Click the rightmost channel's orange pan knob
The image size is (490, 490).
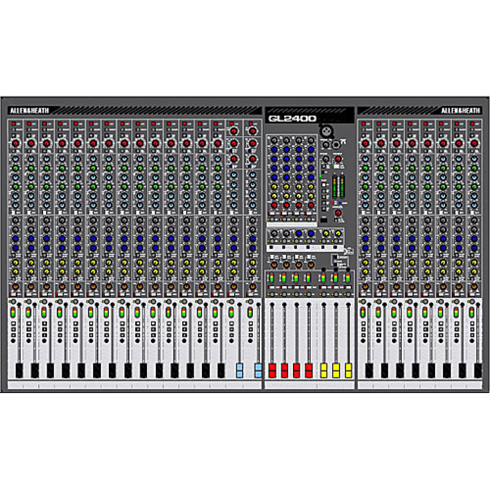(474, 287)
